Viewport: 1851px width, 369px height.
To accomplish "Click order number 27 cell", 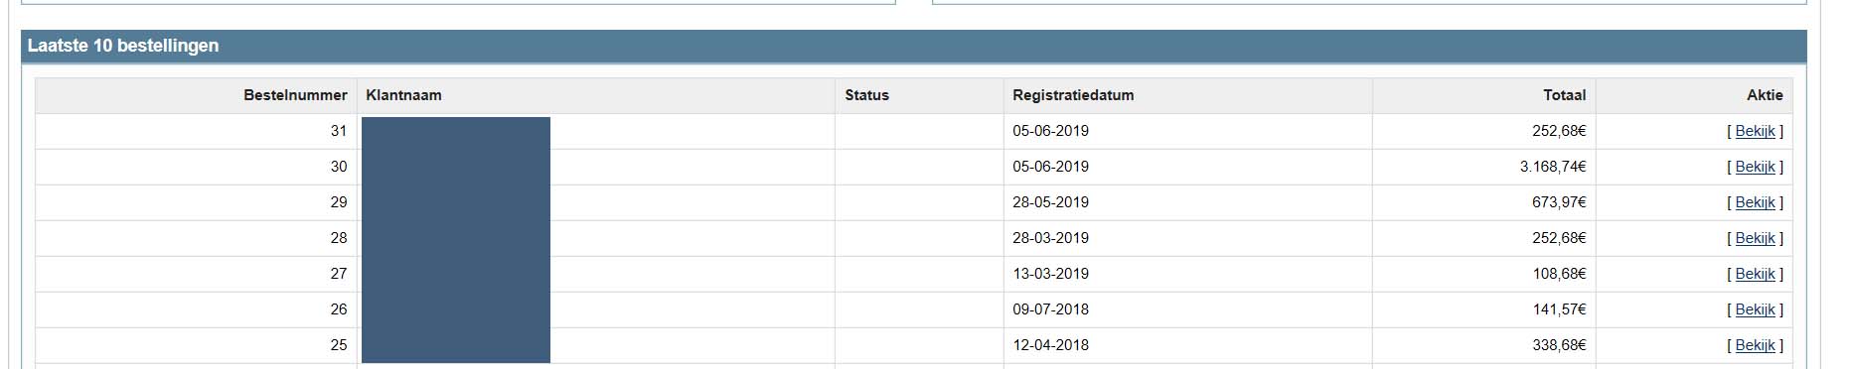I will [196, 274].
